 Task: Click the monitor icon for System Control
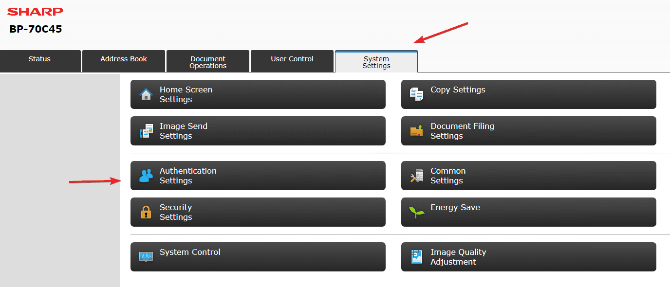click(x=146, y=257)
